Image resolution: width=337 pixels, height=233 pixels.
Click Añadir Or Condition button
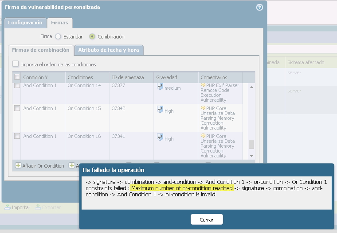pyautogui.click(x=39, y=165)
